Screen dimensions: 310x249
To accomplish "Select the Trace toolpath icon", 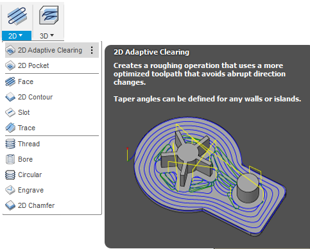I will tap(10, 128).
